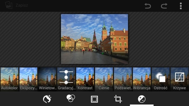Click the Zapisz save button
The image size is (189, 106).
click(x=22, y=5)
